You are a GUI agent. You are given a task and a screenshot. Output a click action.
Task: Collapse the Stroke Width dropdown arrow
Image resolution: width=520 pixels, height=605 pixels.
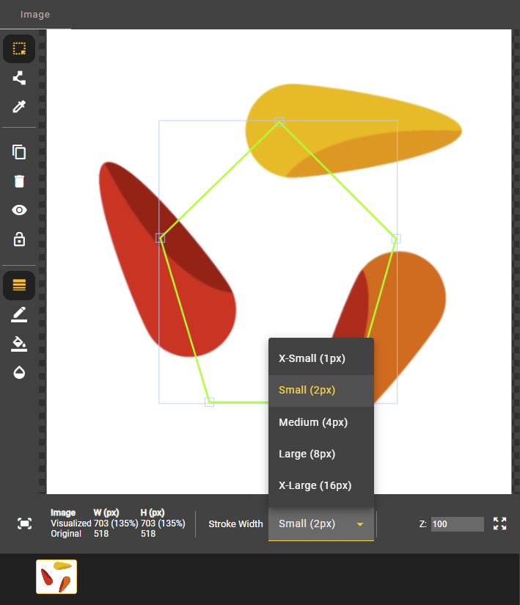(360, 524)
